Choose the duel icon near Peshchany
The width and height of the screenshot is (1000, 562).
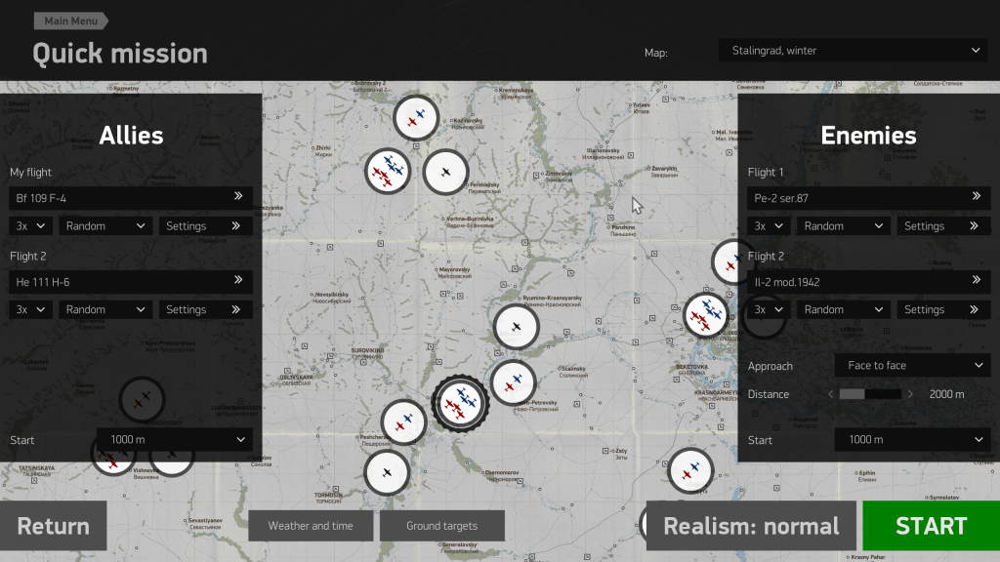point(403,422)
